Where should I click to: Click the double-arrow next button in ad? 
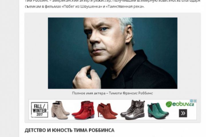[x=183, y=113]
